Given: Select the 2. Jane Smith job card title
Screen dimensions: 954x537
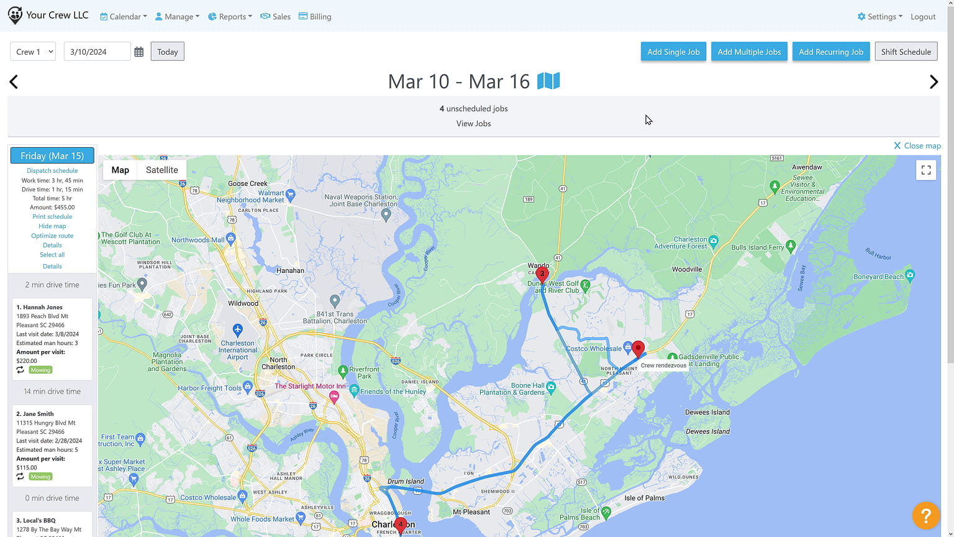Looking at the screenshot, I should coord(35,414).
